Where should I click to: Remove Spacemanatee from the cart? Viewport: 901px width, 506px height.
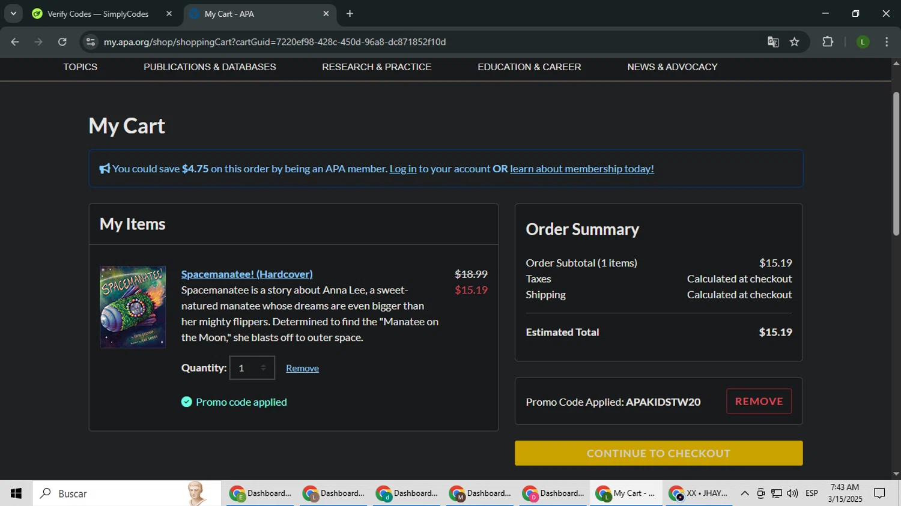click(302, 369)
